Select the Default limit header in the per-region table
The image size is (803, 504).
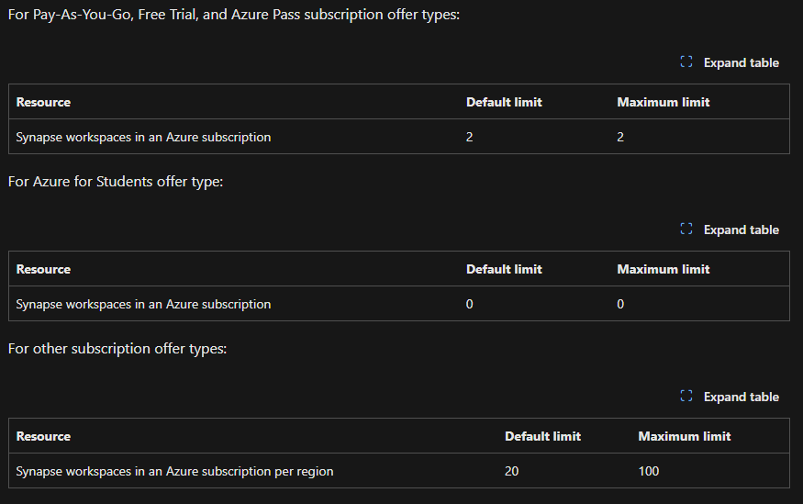click(x=542, y=436)
